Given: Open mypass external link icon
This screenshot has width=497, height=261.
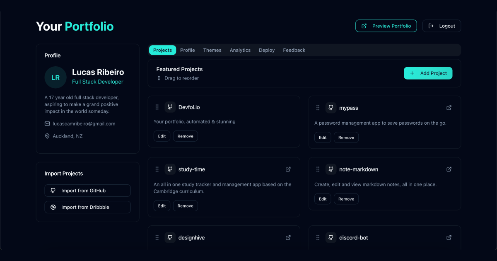Looking at the screenshot, I should [x=449, y=107].
